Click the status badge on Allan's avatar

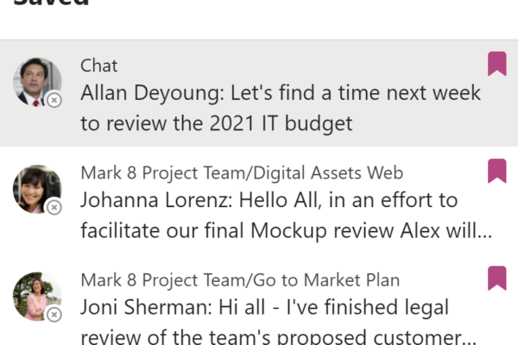(x=54, y=100)
